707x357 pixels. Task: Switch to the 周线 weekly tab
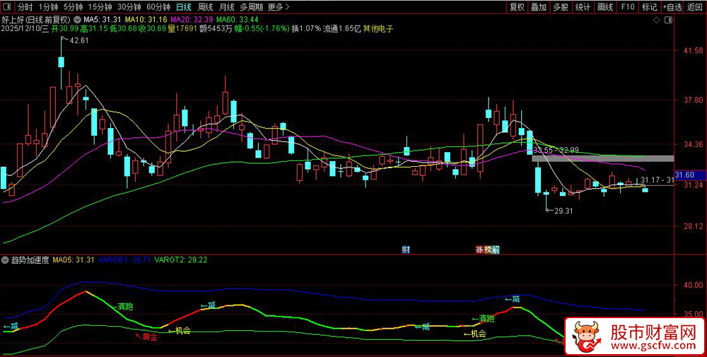[x=205, y=7]
